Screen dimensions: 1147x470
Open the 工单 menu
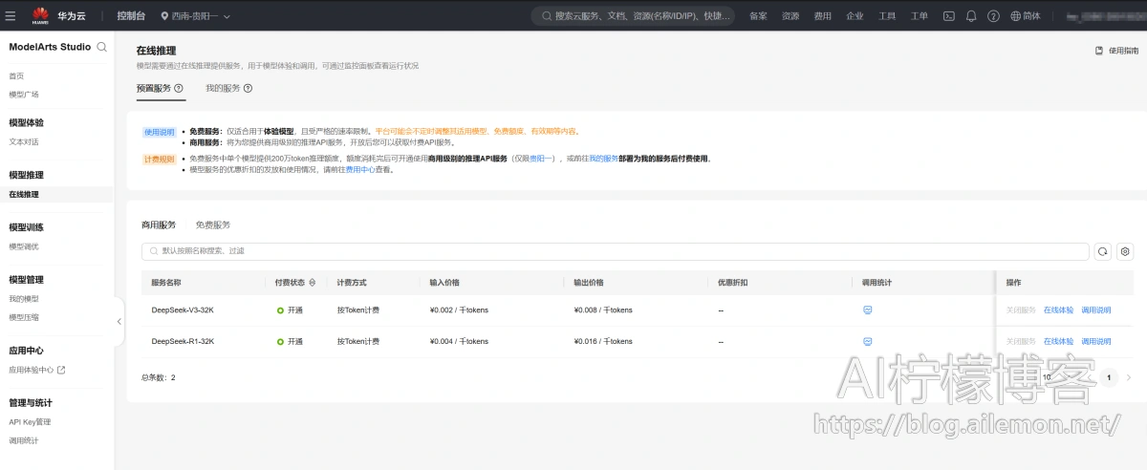(919, 16)
